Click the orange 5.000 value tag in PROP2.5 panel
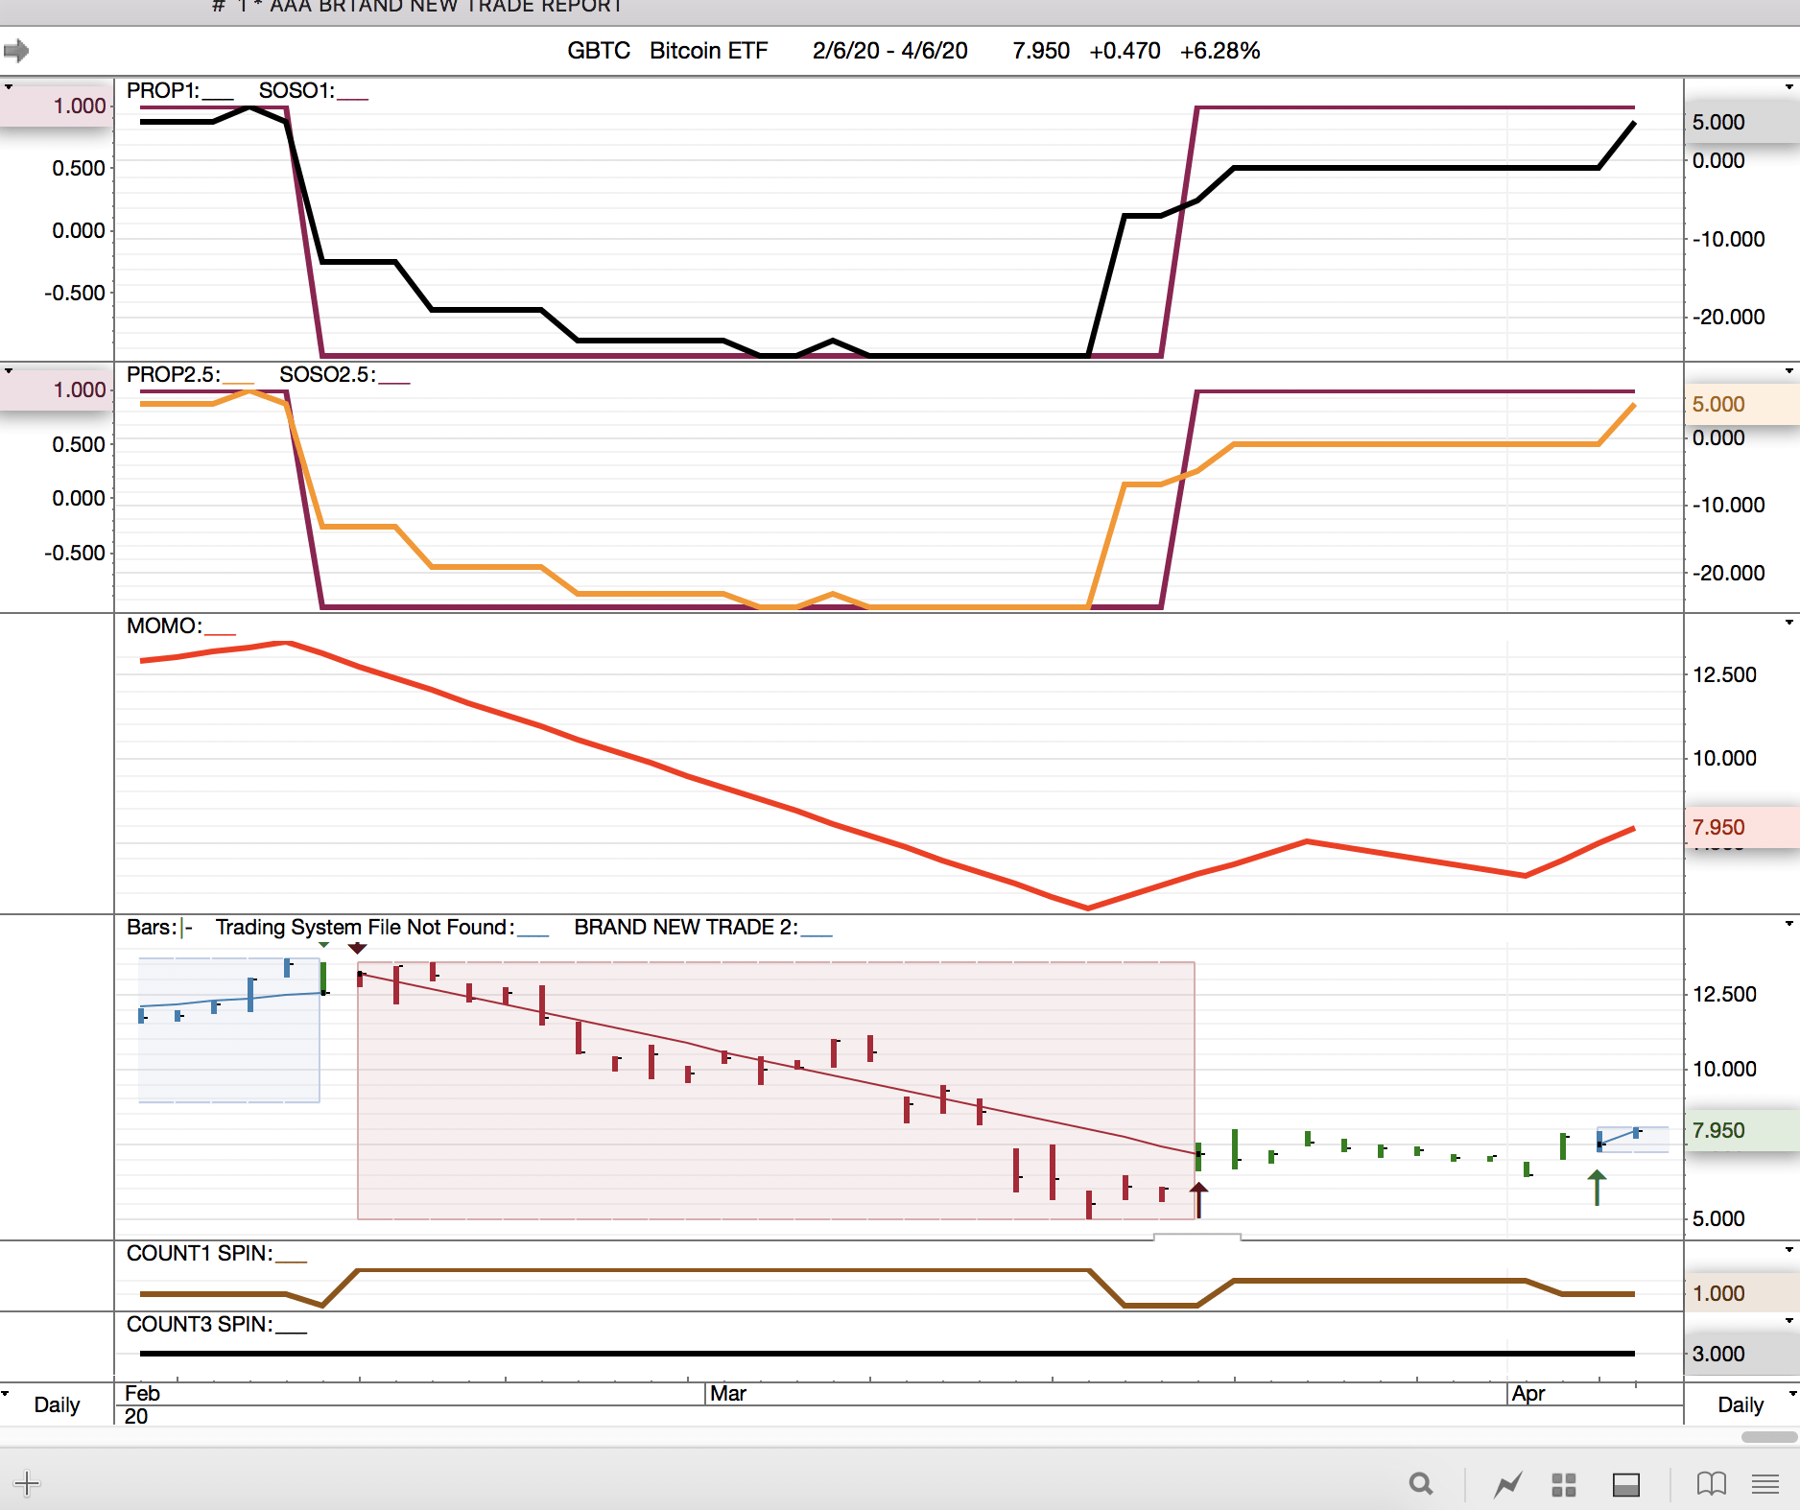Screen dimensions: 1800x1510 pos(1741,405)
